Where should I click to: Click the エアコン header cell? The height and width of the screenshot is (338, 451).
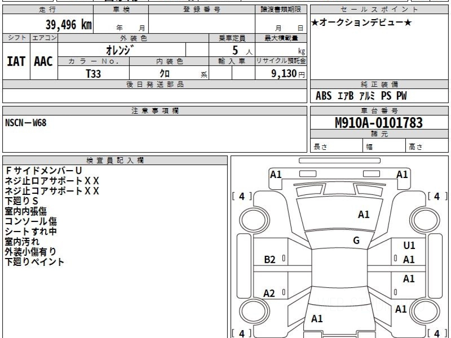coord(44,38)
